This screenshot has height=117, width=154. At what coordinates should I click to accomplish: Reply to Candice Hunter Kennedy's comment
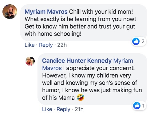[63, 109]
